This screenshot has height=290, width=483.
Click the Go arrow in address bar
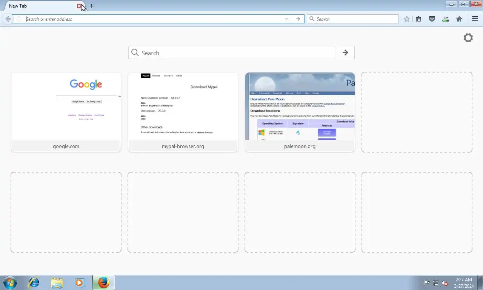pyautogui.click(x=298, y=19)
